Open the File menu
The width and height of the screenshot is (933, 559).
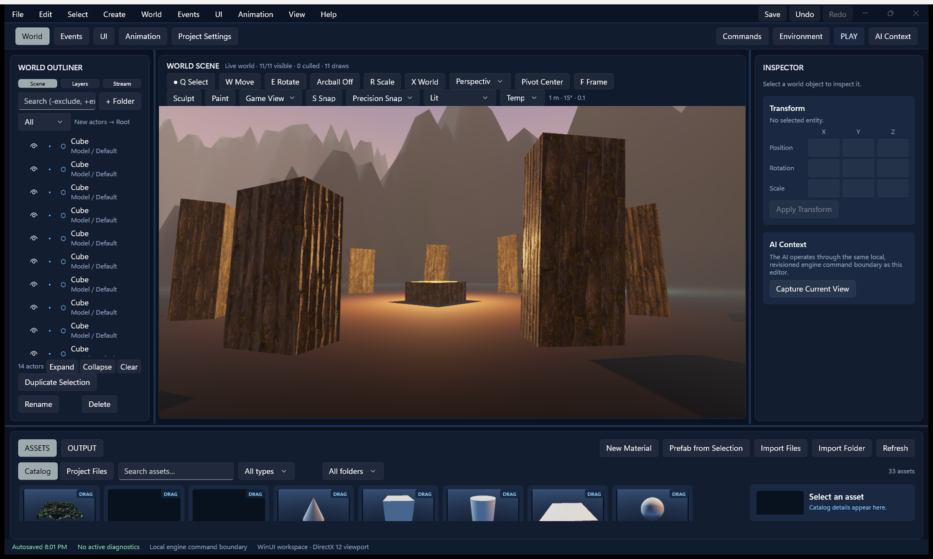point(18,14)
